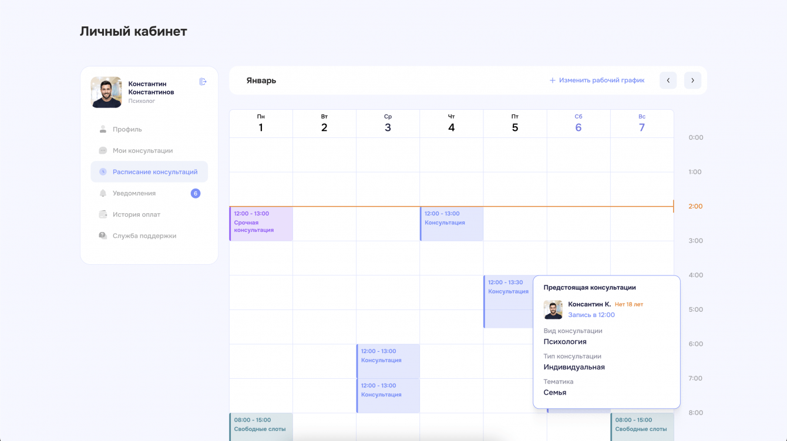This screenshot has width=787, height=441.
Task: Click the wallet icon for История оплат
Action: pos(103,214)
